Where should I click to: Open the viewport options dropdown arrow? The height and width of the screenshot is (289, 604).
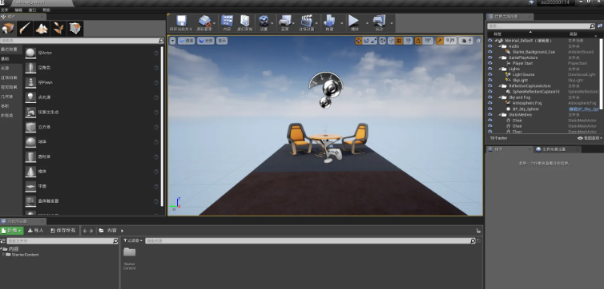[x=172, y=41]
